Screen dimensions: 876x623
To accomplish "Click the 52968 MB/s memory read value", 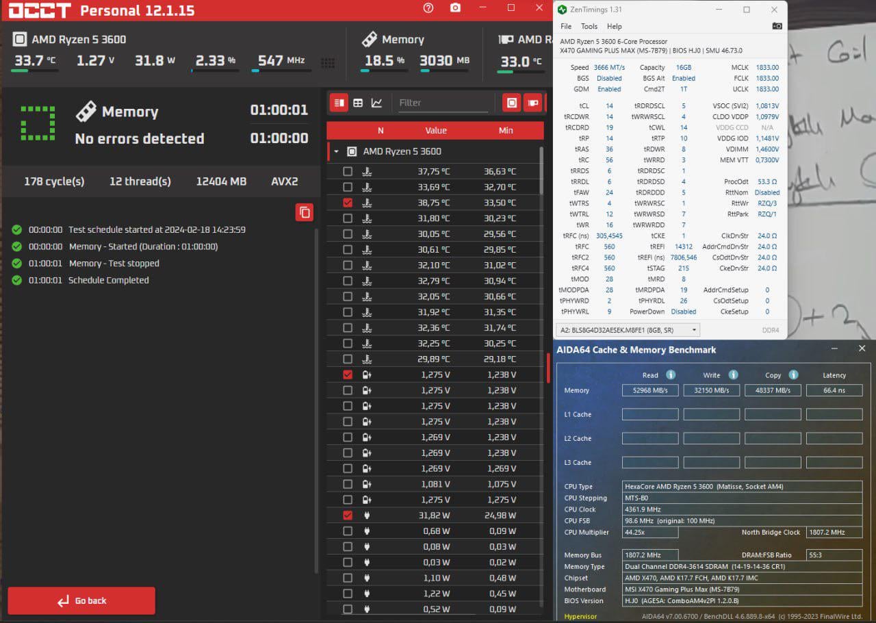I will pyautogui.click(x=650, y=390).
